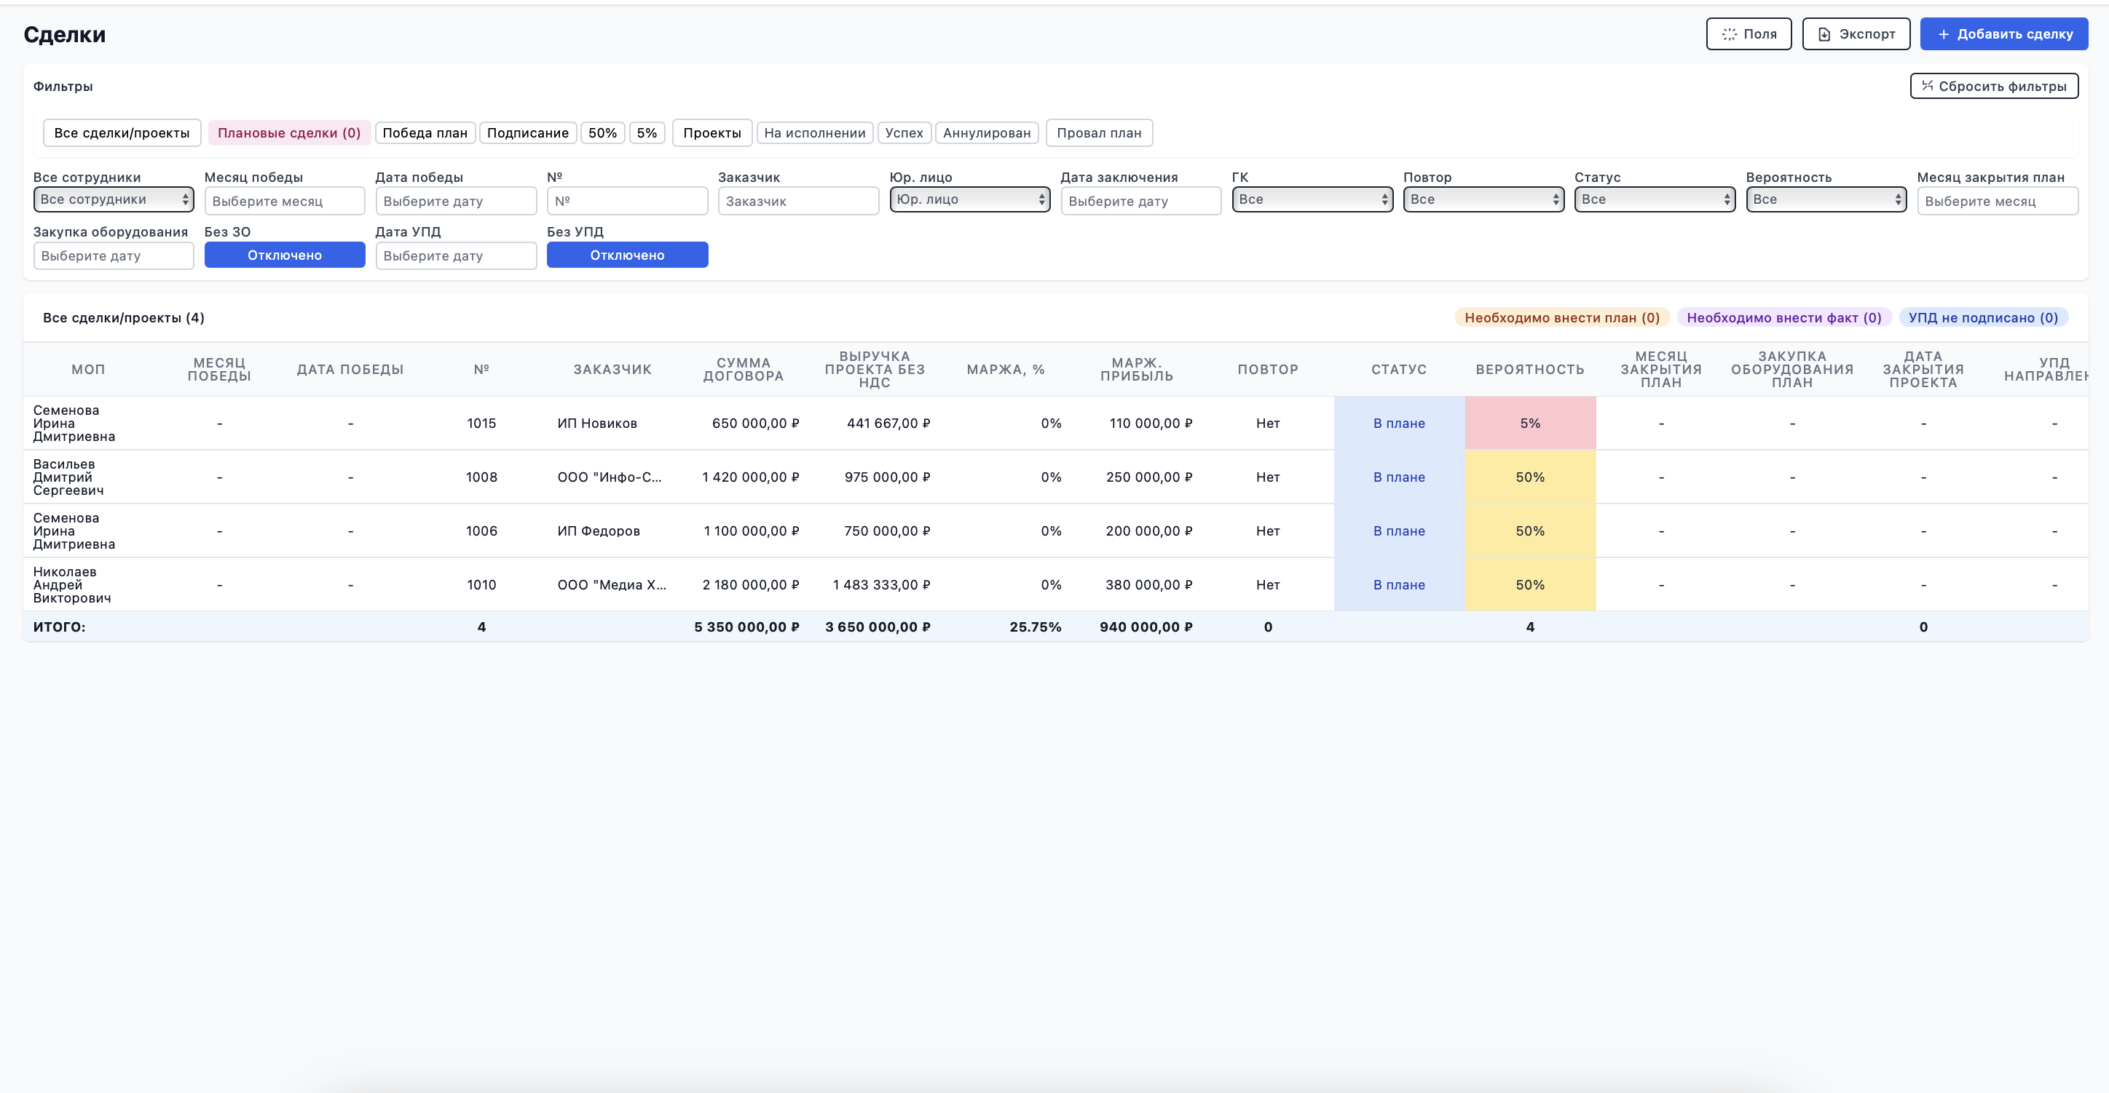The image size is (2109, 1093).
Task: Click Плановые сделки (0) filter
Action: [289, 133]
